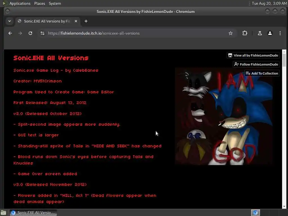Click the scrollbar down arrow

[284, 207]
